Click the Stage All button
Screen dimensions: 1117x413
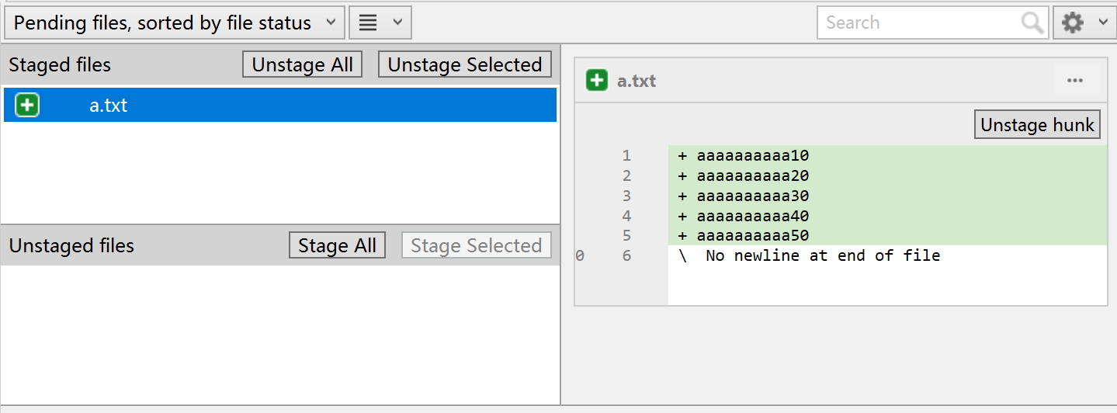[337, 246]
